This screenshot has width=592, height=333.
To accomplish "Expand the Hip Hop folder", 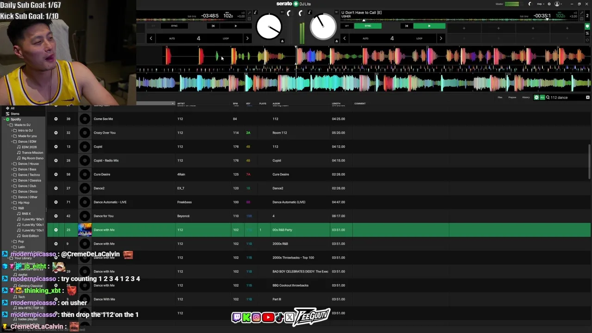I will [x=11, y=203].
